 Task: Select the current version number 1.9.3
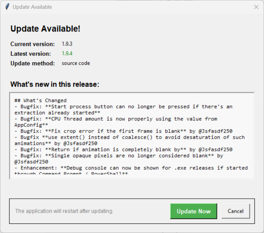pyautogui.click(x=67, y=44)
